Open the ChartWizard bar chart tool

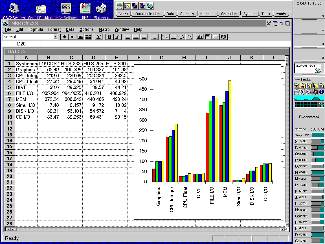pyautogui.click(x=200, y=37)
